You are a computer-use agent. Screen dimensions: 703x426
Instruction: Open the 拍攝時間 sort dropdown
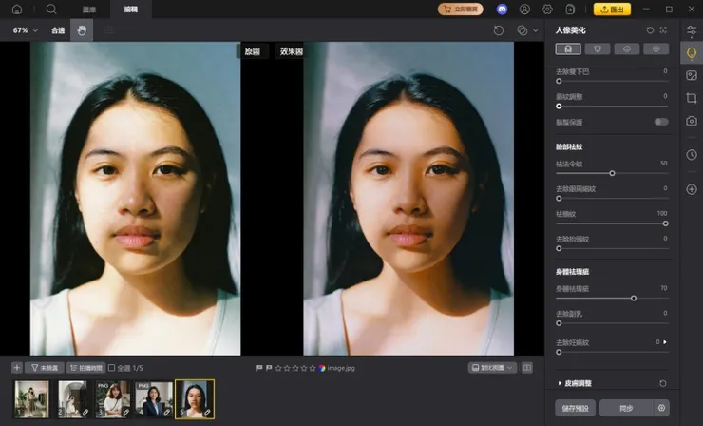pos(86,368)
